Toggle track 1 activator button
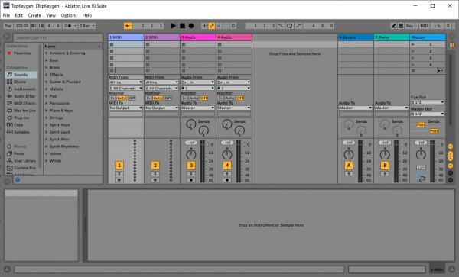This screenshot has height=277, width=459. tap(119, 166)
